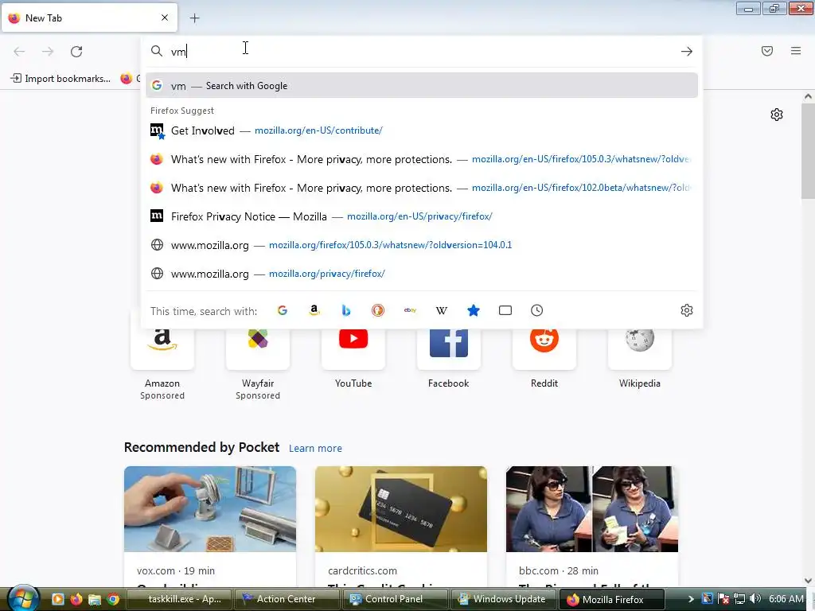
Task: Switch to Action Center in taskbar
Action: 287,599
